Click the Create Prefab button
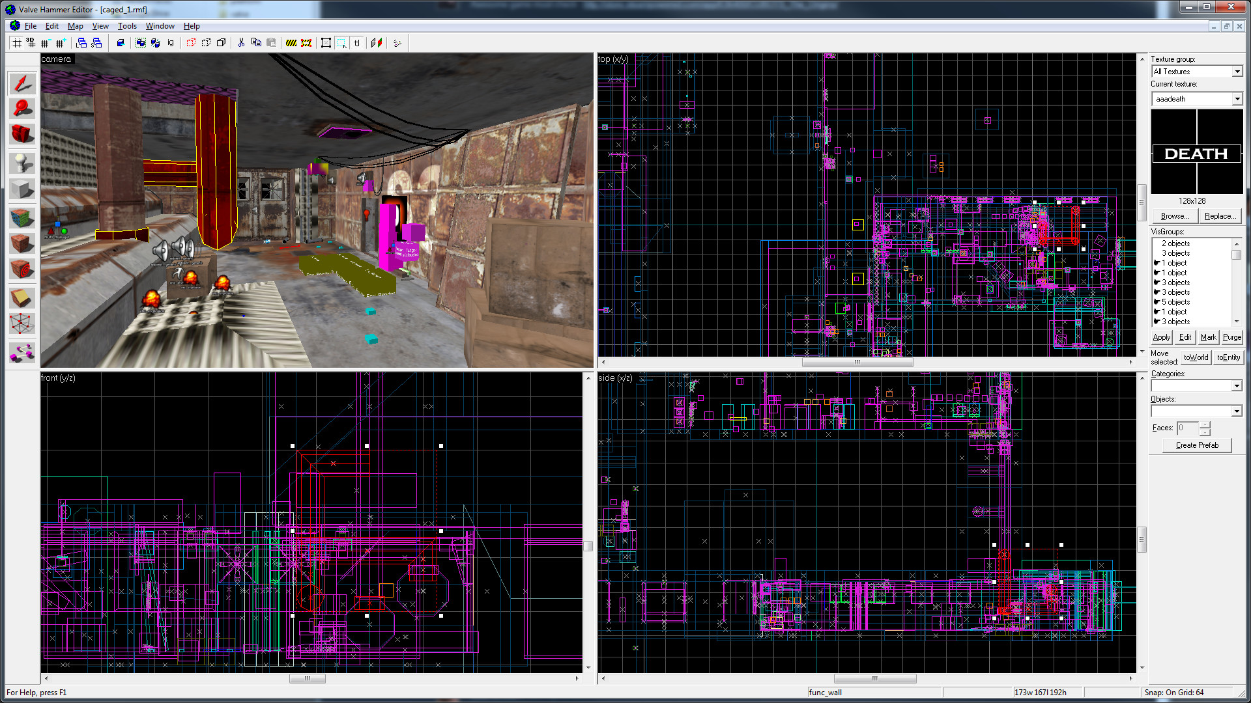This screenshot has width=1251, height=703. coord(1196,445)
